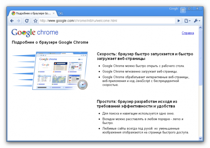Image resolution: width=210 pixels, height=148 pixels.
Task: Close the Google Chrome welcome tab
Action: pos(54,13)
